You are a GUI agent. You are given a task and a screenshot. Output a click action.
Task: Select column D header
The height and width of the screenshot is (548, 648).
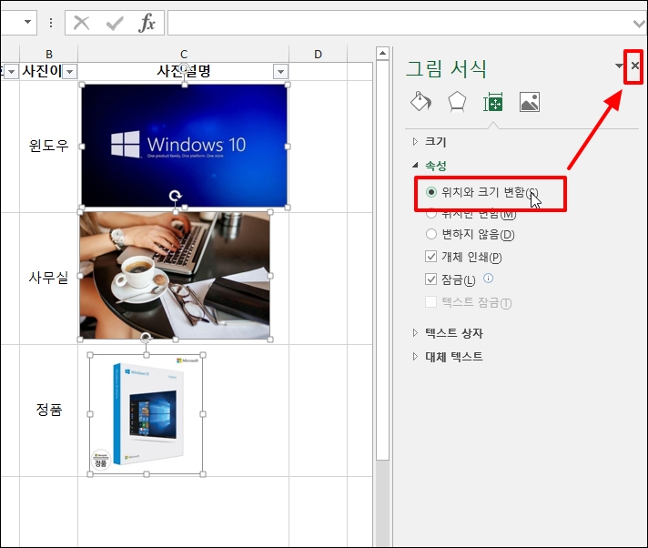click(x=318, y=54)
